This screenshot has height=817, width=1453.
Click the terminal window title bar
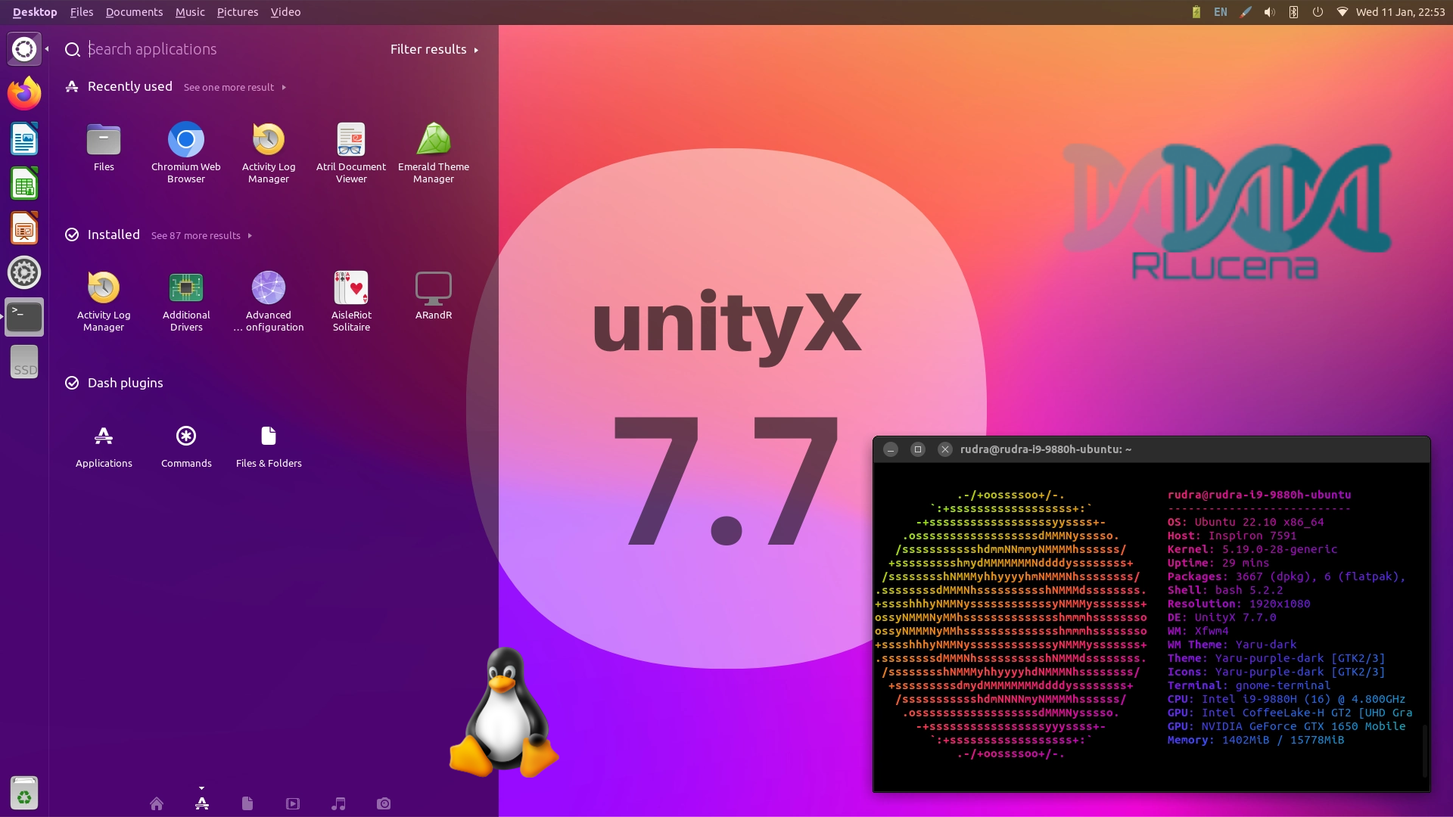pos(1151,449)
